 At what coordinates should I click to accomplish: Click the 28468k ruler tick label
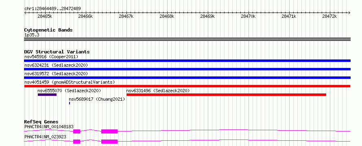[x=167, y=16]
